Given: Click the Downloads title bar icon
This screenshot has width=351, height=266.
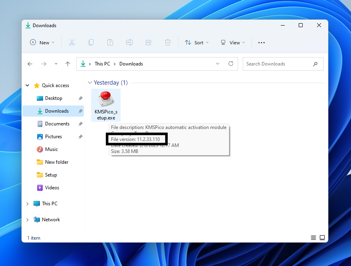Looking at the screenshot, I should click(28, 25).
